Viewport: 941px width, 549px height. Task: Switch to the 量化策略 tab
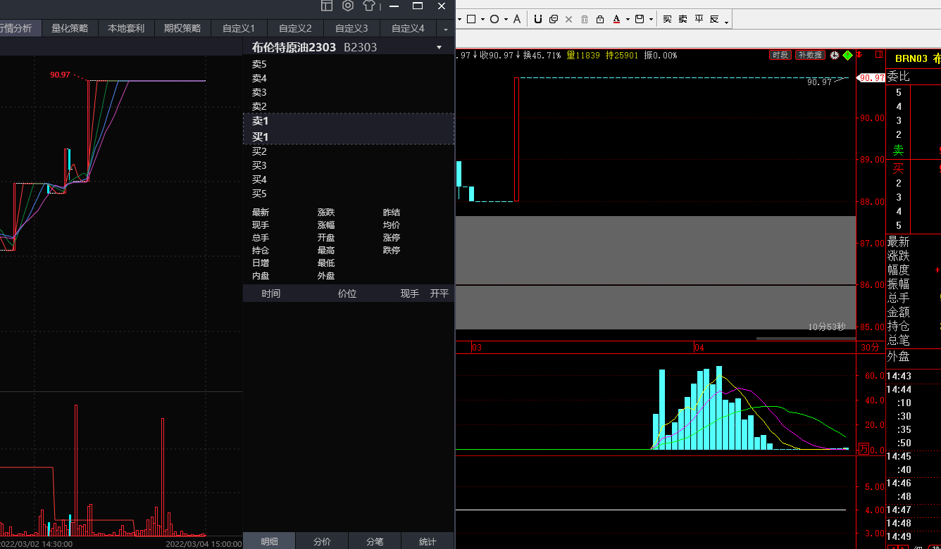pos(70,28)
